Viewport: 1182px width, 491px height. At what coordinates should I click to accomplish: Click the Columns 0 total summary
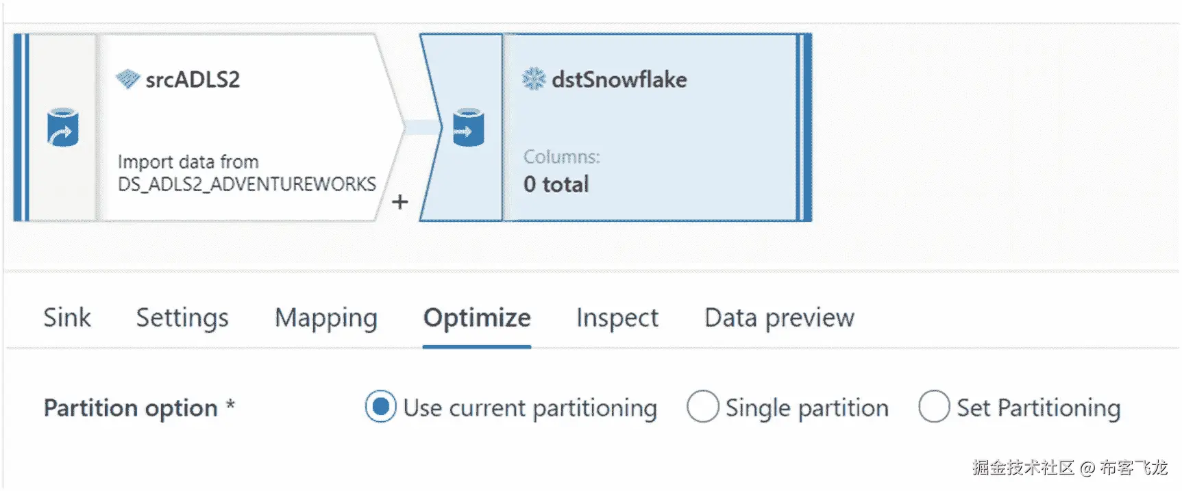561,171
